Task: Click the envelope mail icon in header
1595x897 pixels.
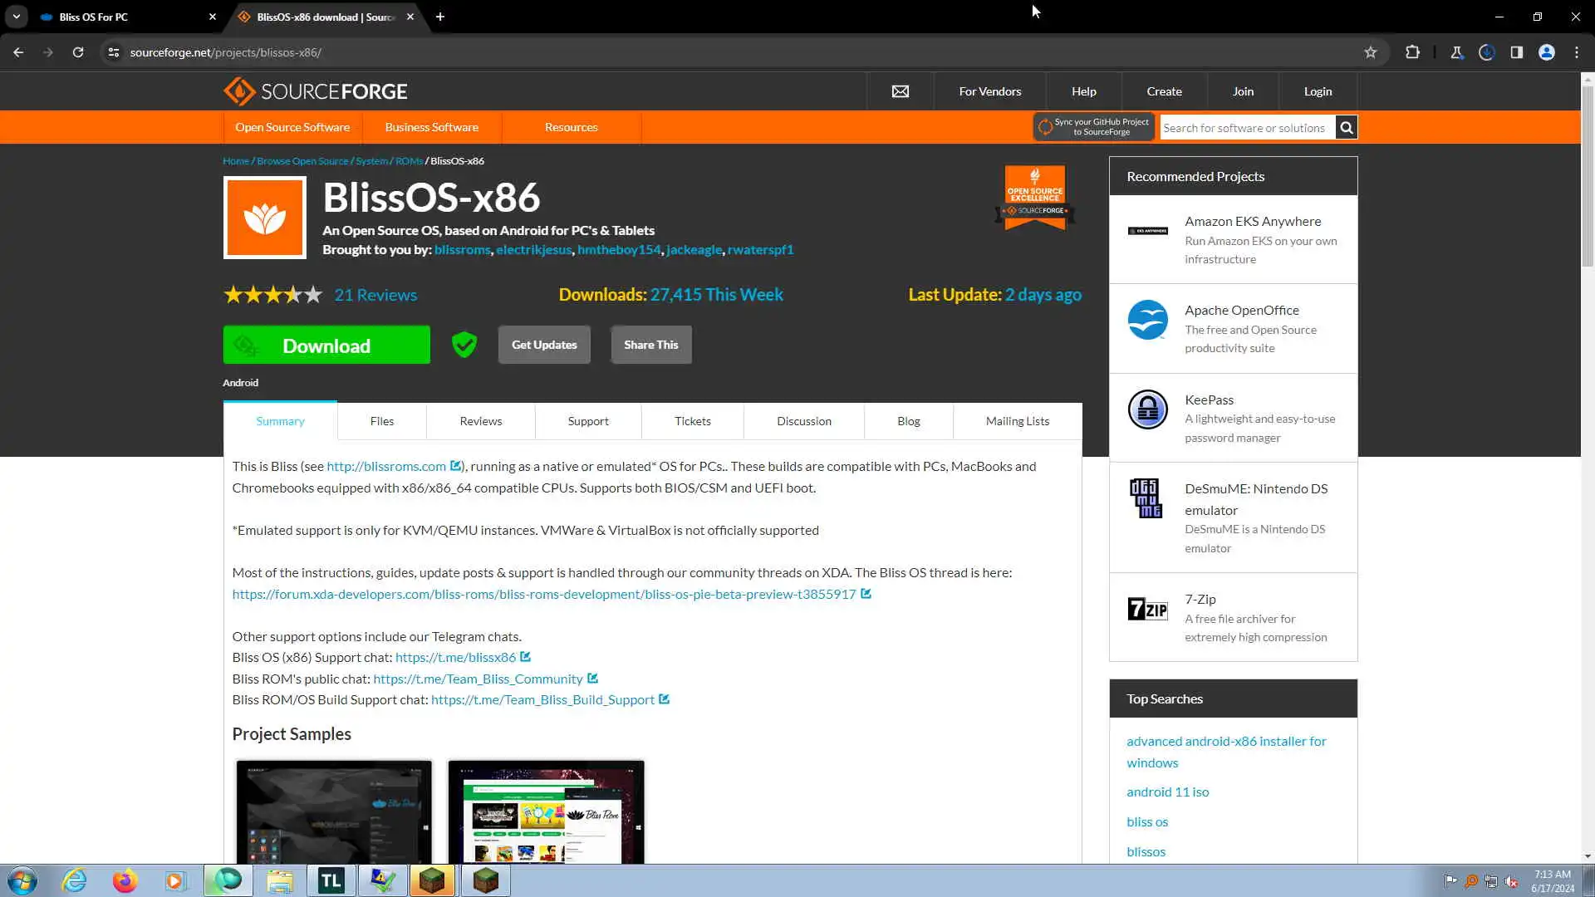Action: [900, 91]
